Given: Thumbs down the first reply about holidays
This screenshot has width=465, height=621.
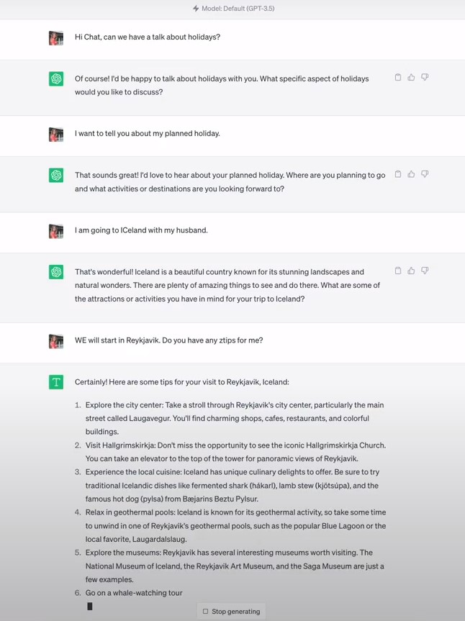Looking at the screenshot, I should point(425,77).
